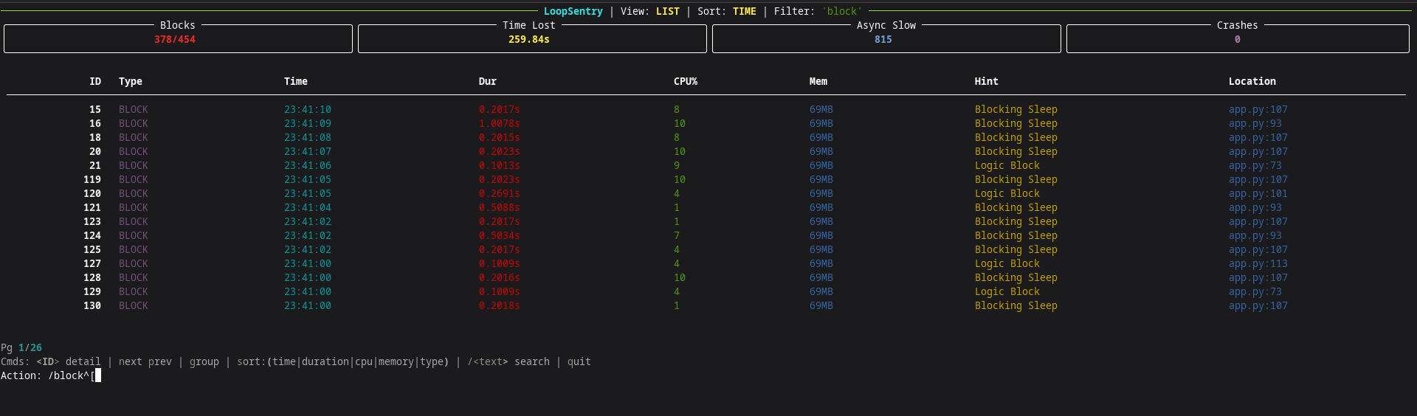Click the Crashes count 0
The width and height of the screenshot is (1417, 416).
[x=1238, y=40]
